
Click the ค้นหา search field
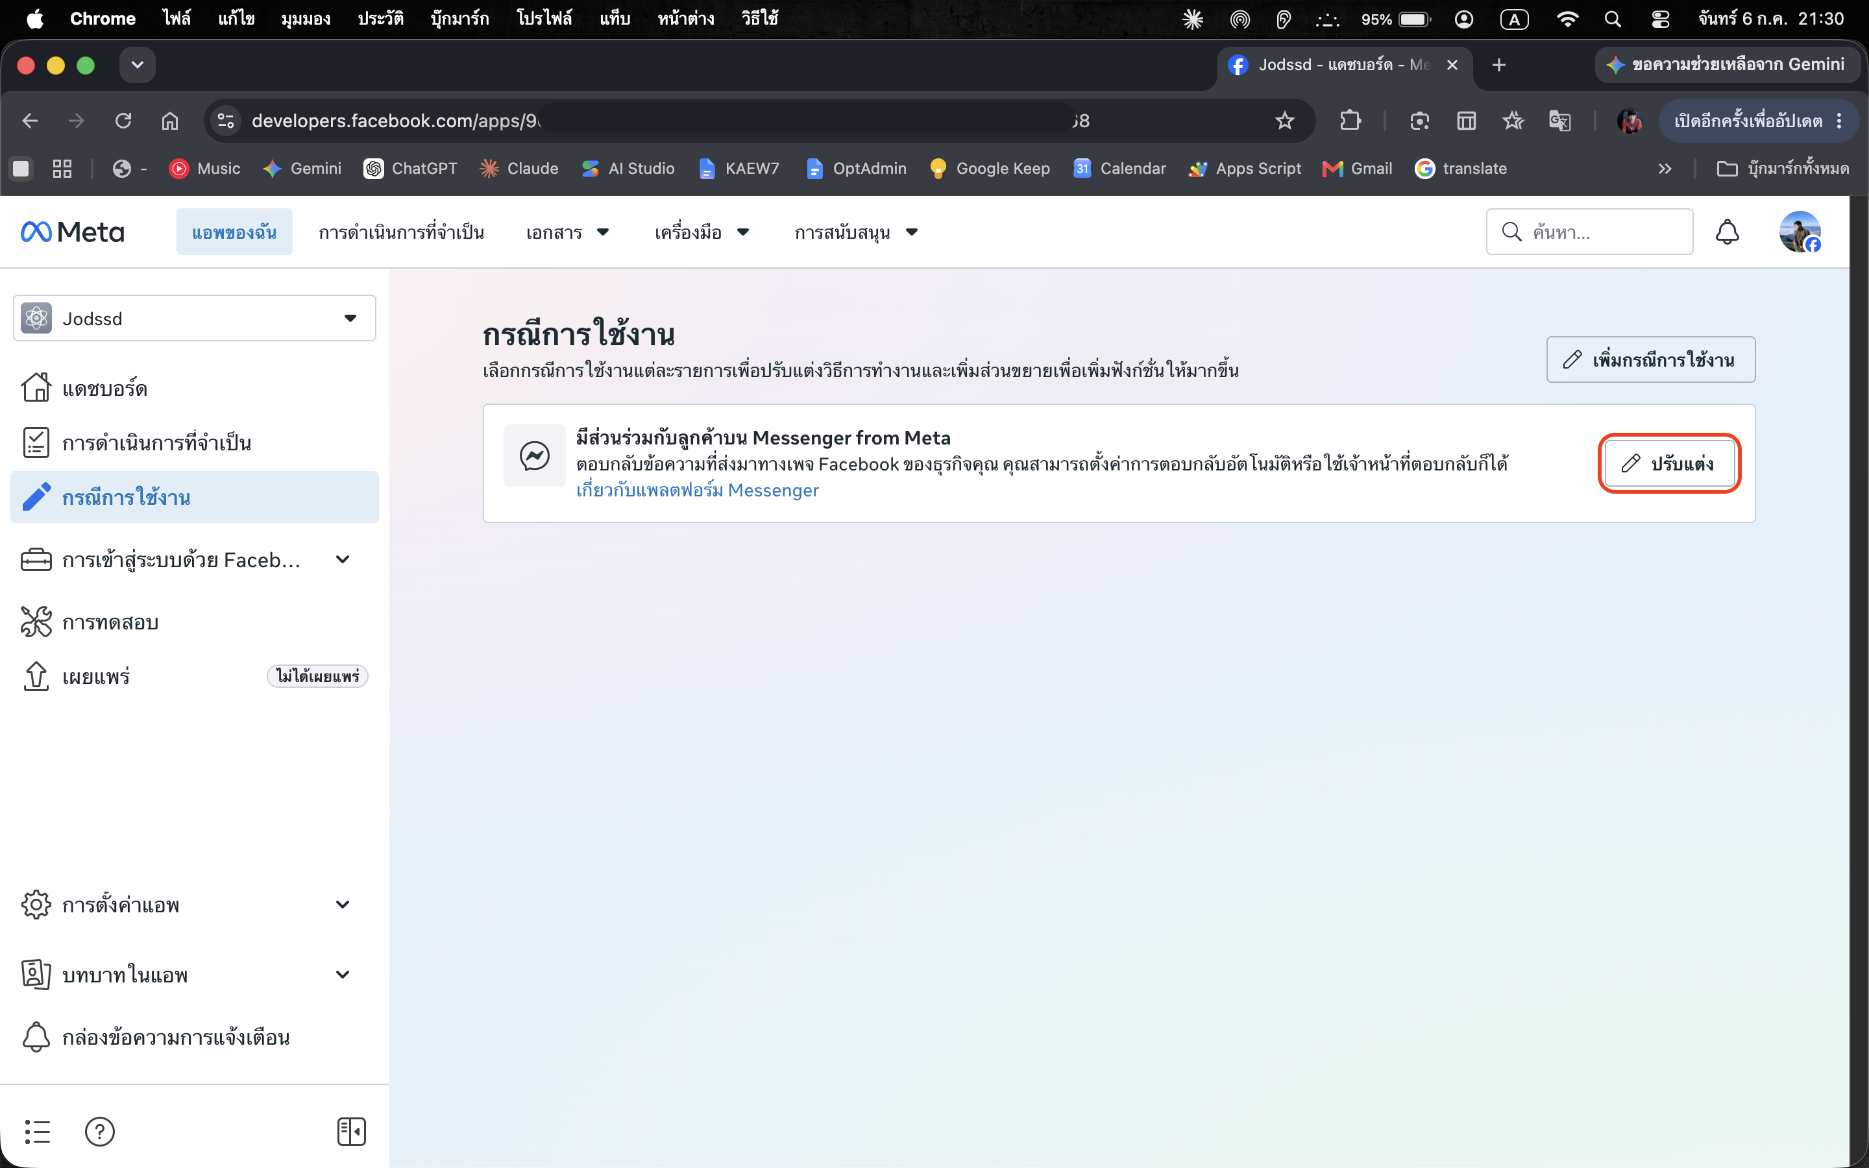[1589, 232]
